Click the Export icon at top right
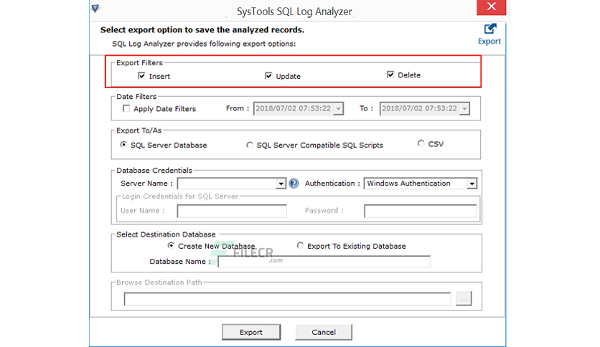The image size is (600, 347). pyautogui.click(x=489, y=34)
